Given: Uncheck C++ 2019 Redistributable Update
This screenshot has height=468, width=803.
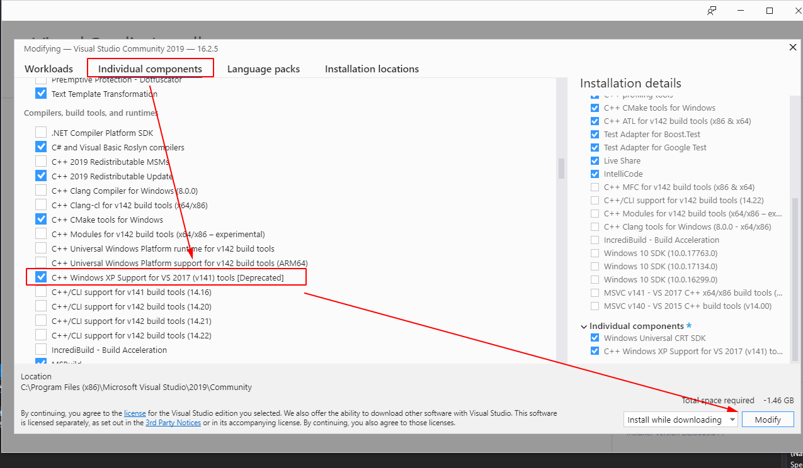Looking at the screenshot, I should point(41,176).
